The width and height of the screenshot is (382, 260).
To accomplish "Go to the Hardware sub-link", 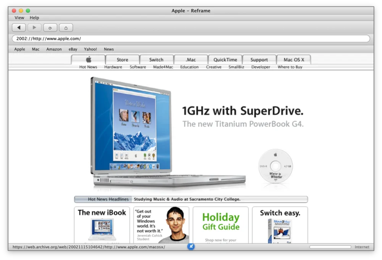I will point(113,67).
